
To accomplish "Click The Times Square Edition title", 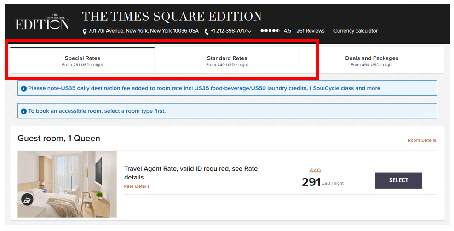I will click(172, 17).
